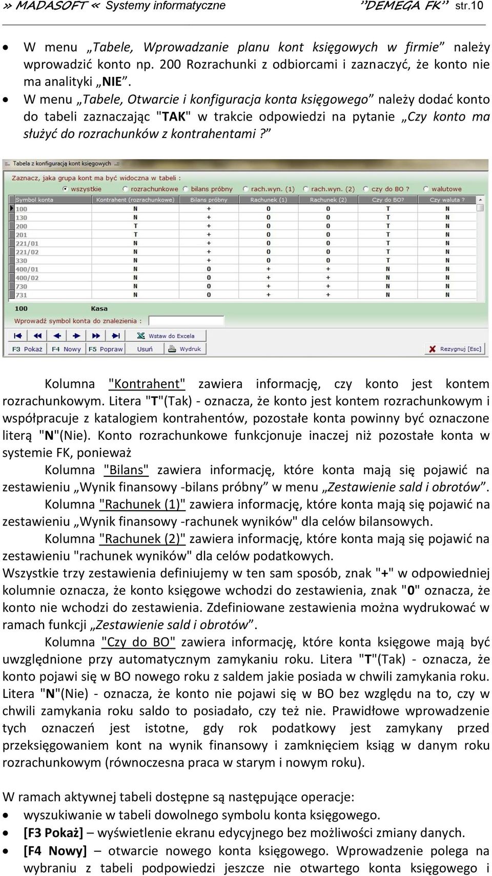Screen dimensions: 492x876
Task: Jump to the first record arrow button
Action: pos(18,336)
